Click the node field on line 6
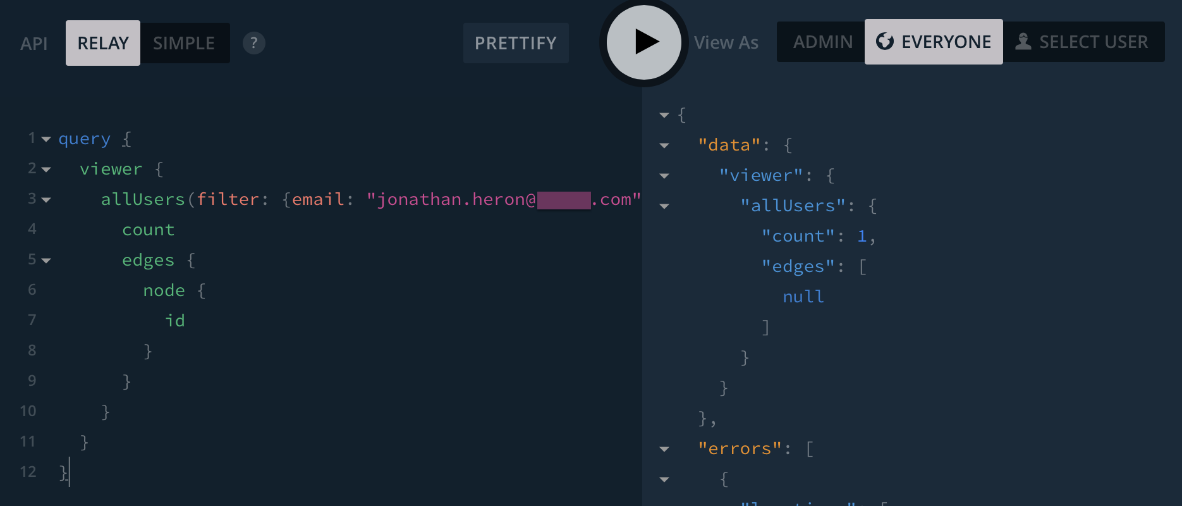 point(164,290)
